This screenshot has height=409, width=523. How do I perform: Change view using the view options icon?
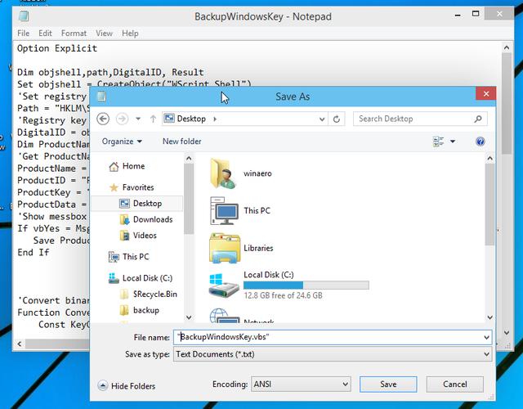[439, 142]
